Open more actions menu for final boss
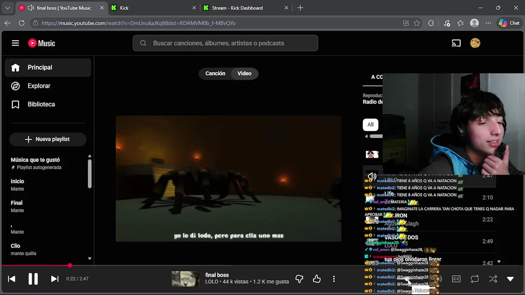Viewport: 525px width, 295px height. [334, 279]
